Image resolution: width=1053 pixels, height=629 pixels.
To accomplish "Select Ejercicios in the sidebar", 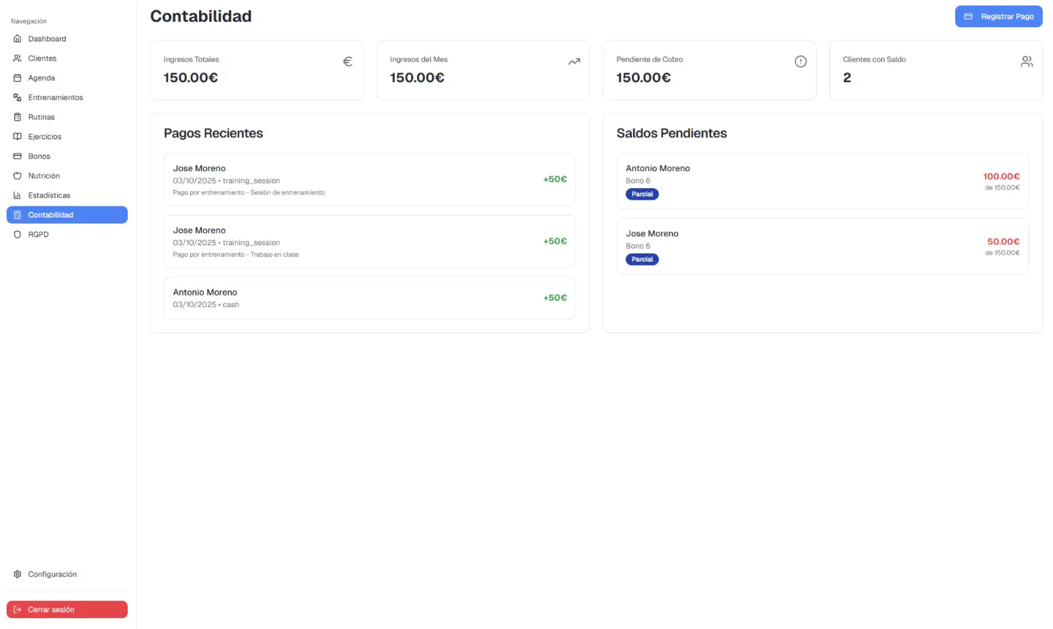I will tap(67, 137).
